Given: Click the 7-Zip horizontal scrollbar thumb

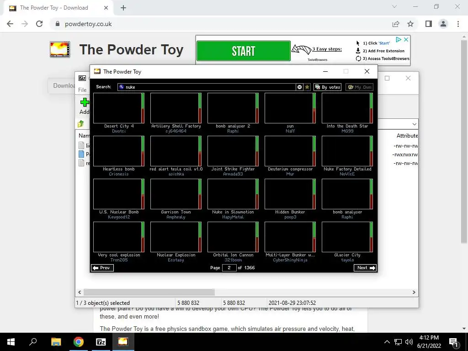Looking at the screenshot, I should click(149, 292).
